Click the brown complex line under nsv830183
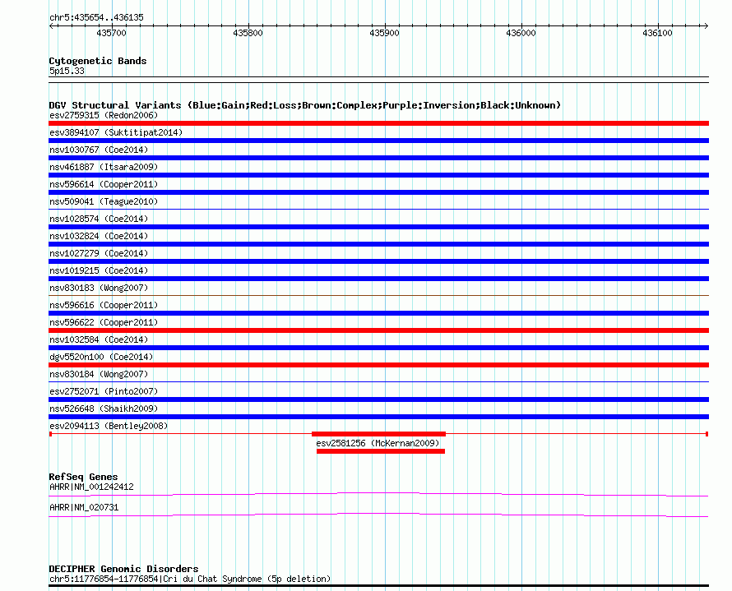 [378, 295]
